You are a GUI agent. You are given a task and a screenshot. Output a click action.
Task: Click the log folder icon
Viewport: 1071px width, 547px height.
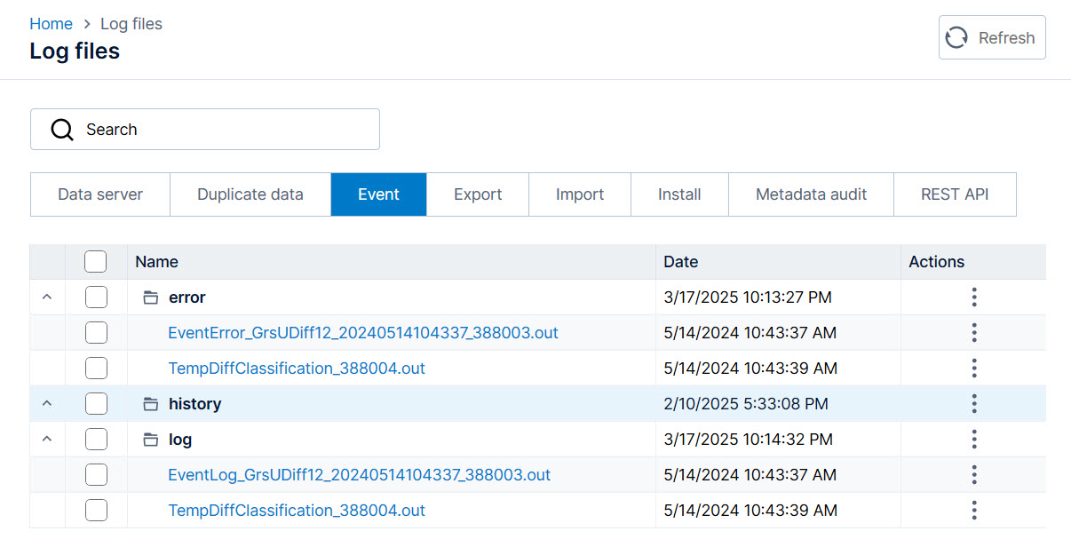(x=150, y=439)
